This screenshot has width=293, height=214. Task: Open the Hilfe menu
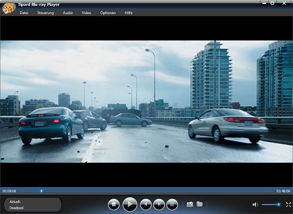point(128,13)
